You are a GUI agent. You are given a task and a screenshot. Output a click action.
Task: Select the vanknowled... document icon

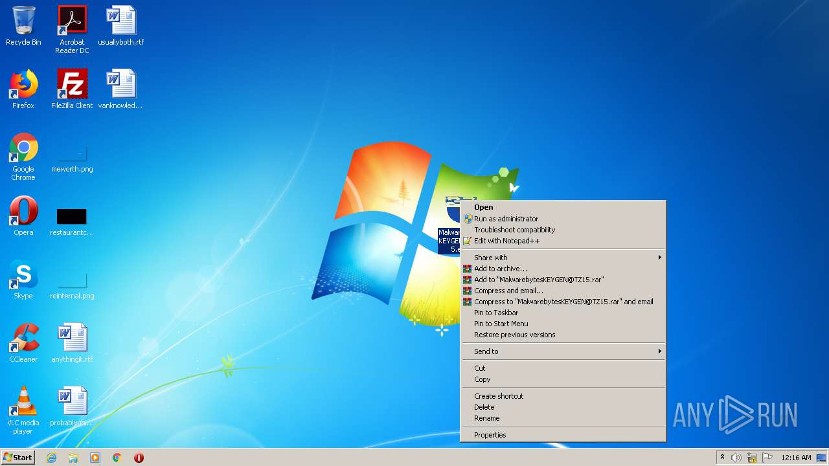(121, 89)
